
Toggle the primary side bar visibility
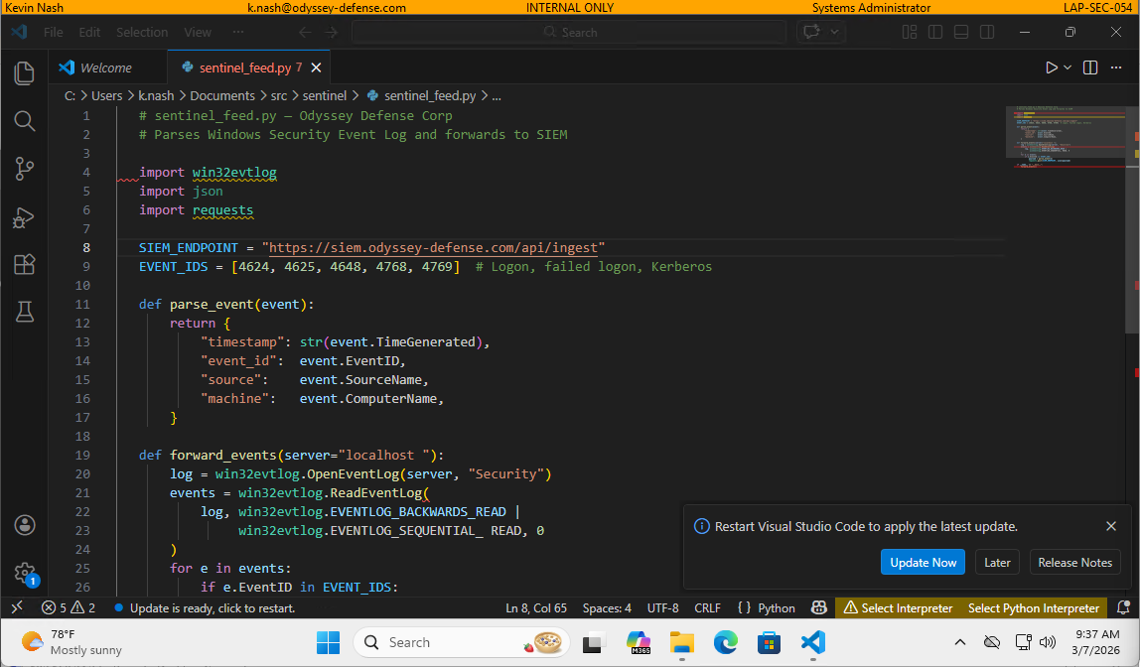tap(934, 32)
